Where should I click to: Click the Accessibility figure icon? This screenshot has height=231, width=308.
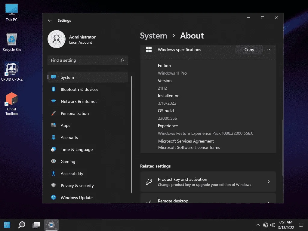54,173
